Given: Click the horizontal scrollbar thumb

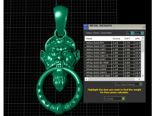Looking at the screenshot, I should (x=111, y=79).
